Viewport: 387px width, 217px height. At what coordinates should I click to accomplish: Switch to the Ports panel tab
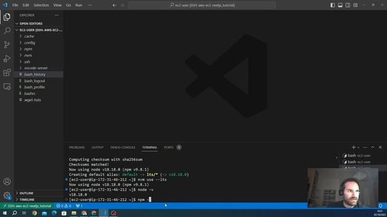click(172, 147)
